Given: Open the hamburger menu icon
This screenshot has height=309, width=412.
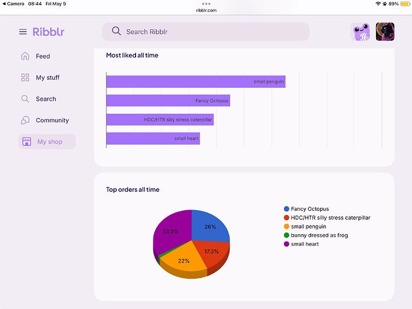Looking at the screenshot, I should (23, 32).
